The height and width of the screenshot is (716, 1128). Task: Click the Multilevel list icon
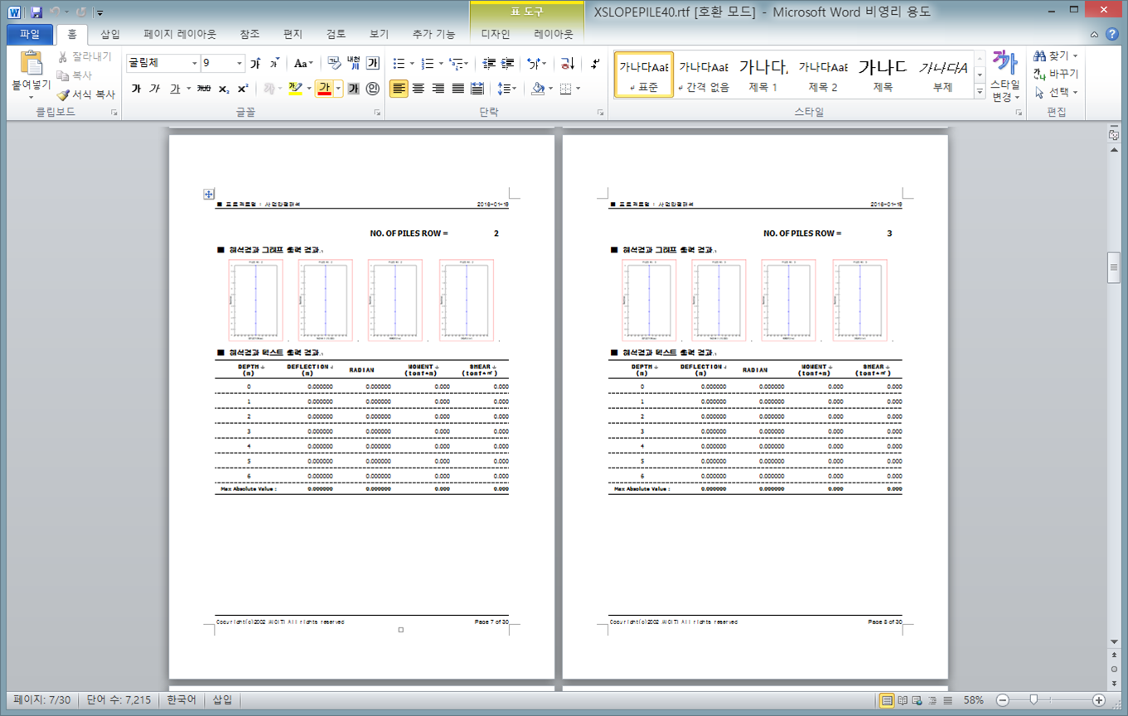458,64
